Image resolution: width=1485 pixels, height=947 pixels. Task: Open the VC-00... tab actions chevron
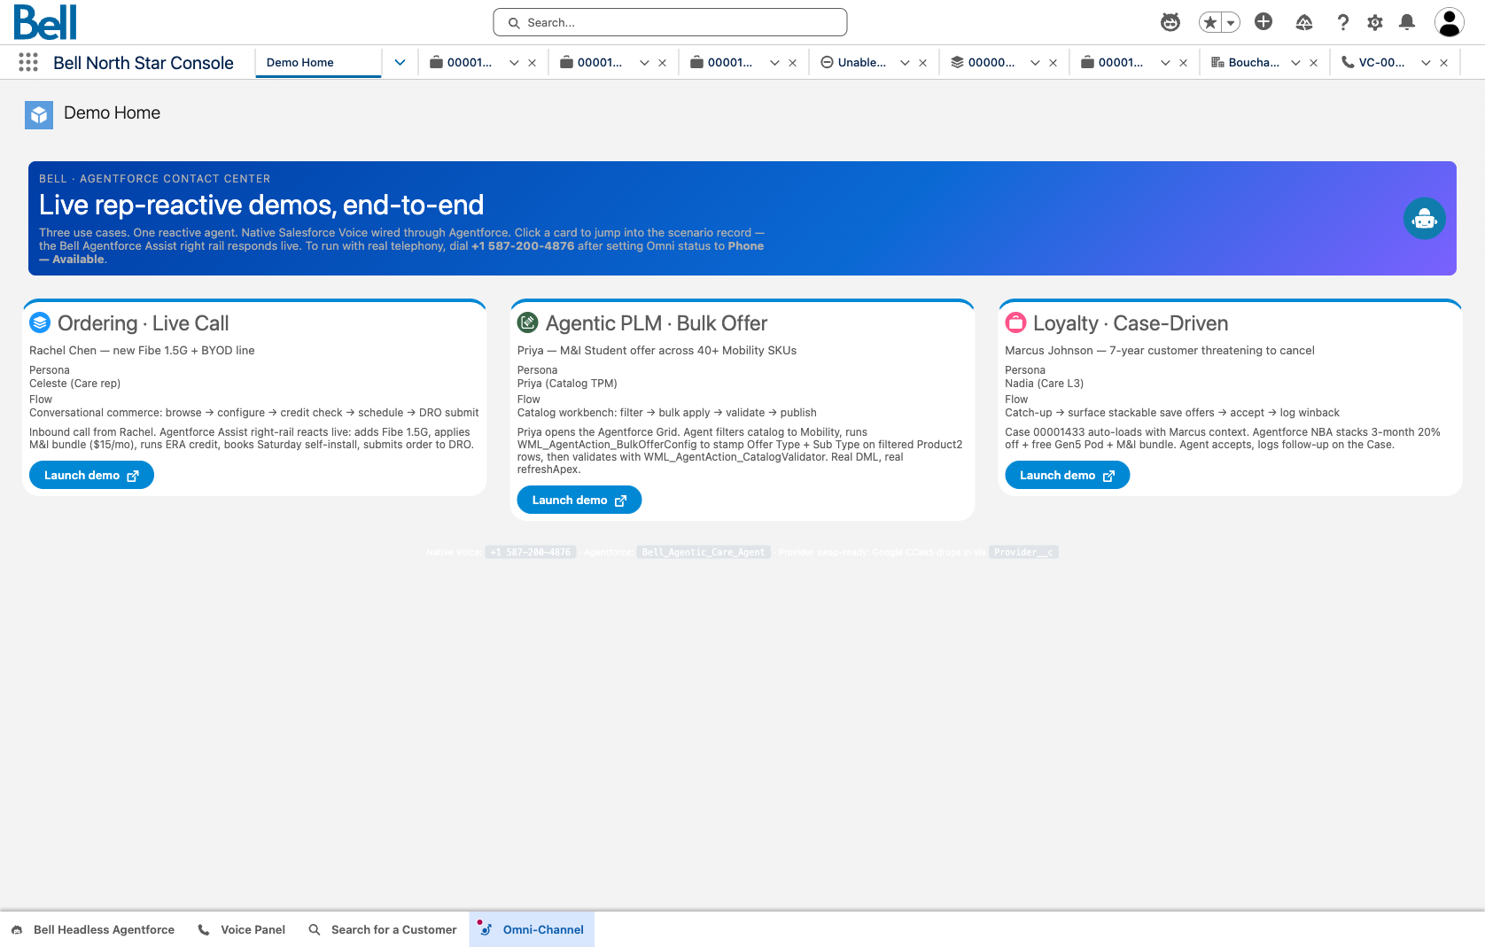tap(1426, 63)
